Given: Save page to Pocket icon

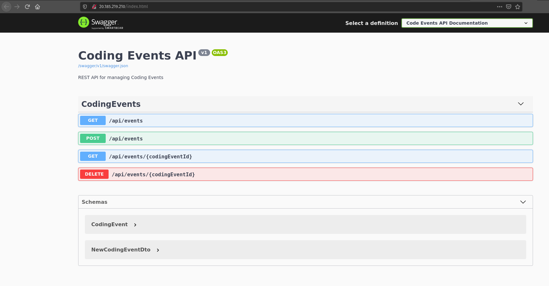Looking at the screenshot, I should tap(509, 7).
